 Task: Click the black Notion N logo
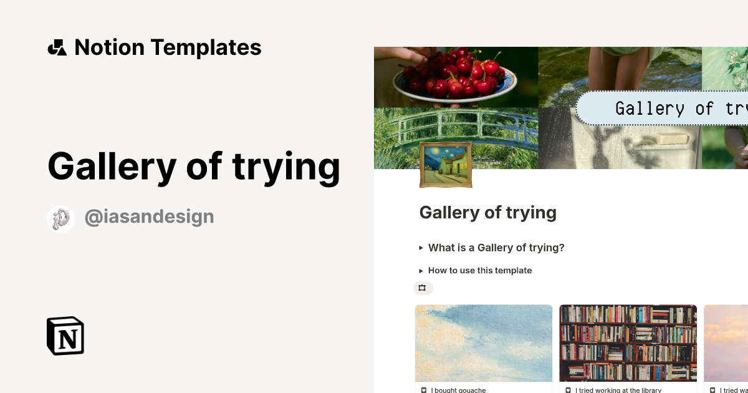(x=65, y=336)
